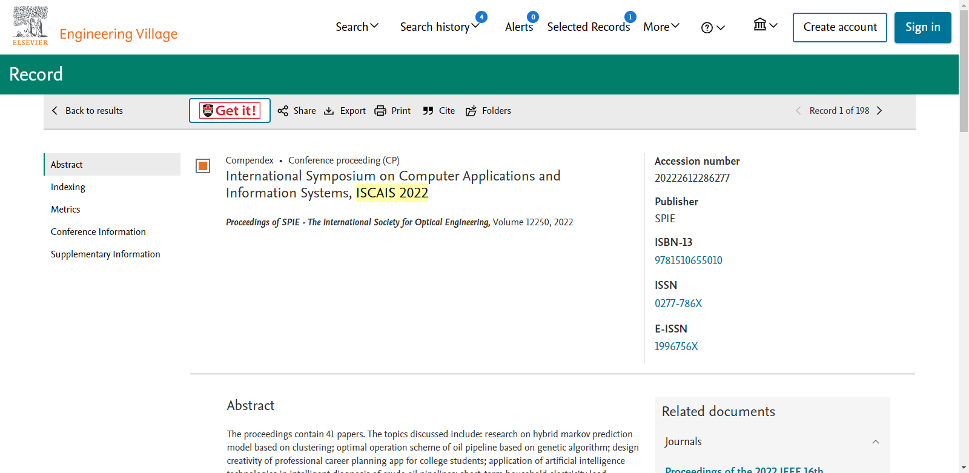Screen dimensions: 969x473
Task: Open ISSN link 0277-786X
Action: [678, 303]
